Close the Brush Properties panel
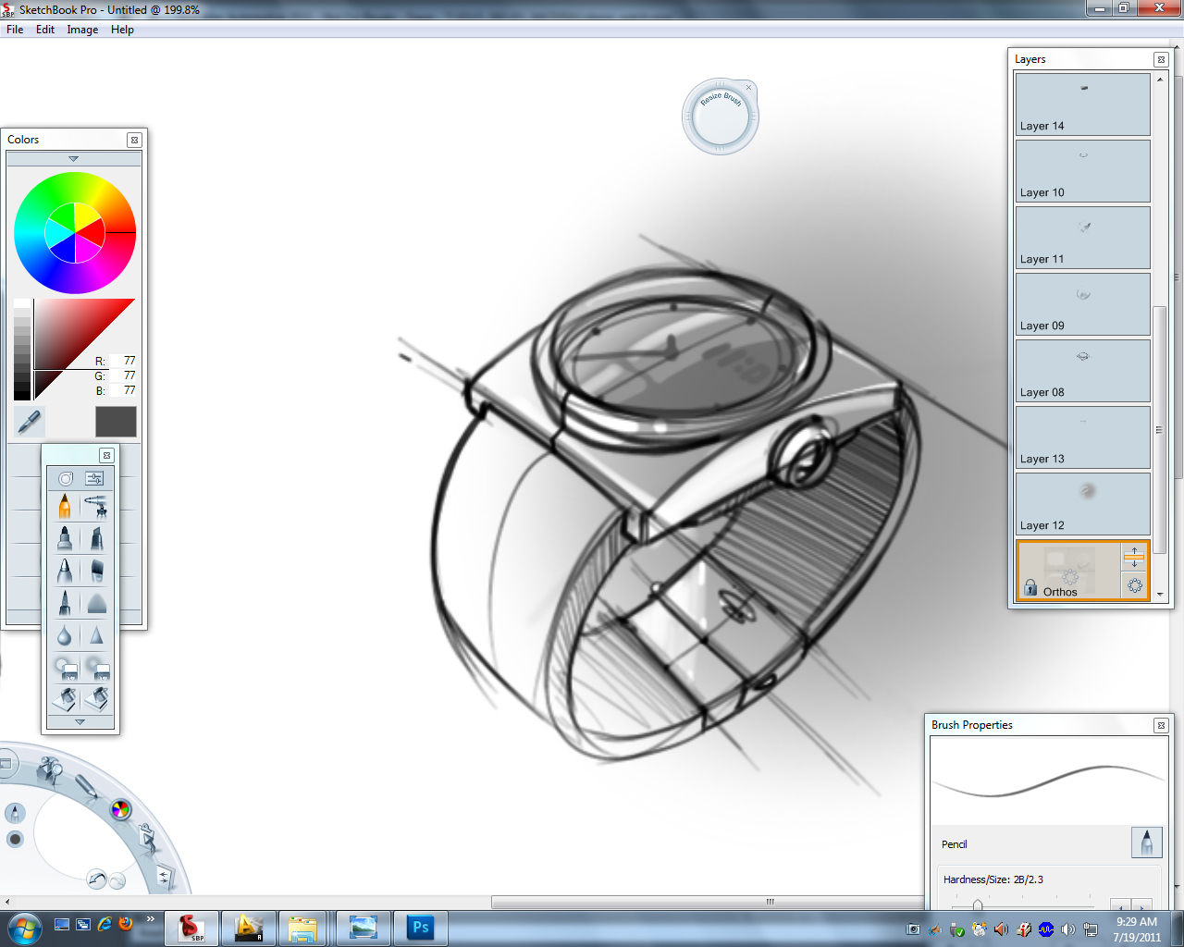Viewport: 1184px width, 947px height. [x=1161, y=725]
